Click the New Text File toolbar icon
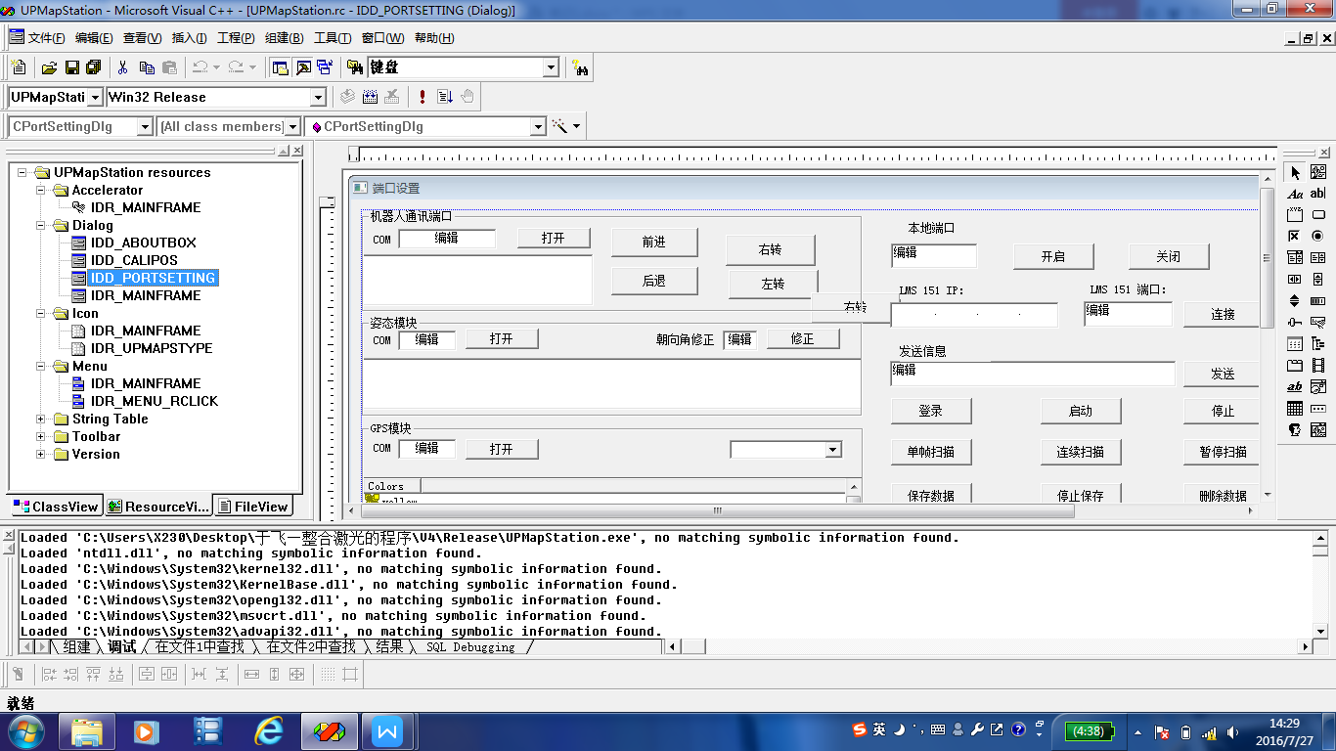Screen dimensions: 1336x751 pyautogui.click(x=18, y=67)
